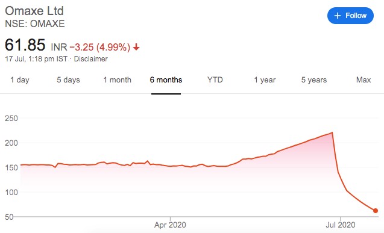This screenshot has height=233, width=384.
Task: Click the Follow button
Action: click(x=350, y=16)
